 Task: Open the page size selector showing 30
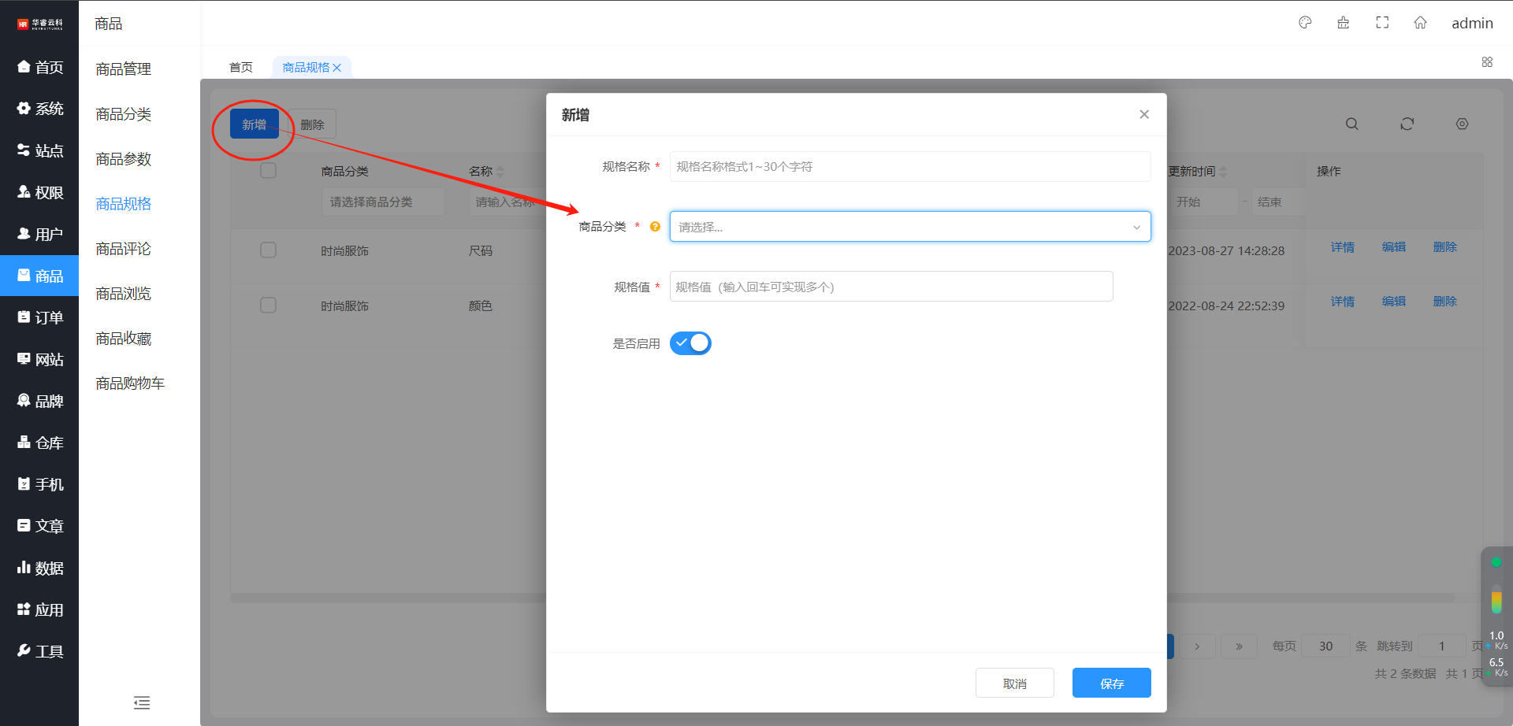coord(1325,646)
